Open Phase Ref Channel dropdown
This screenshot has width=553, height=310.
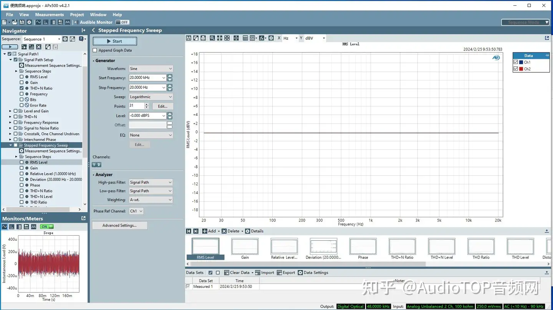[x=136, y=211]
